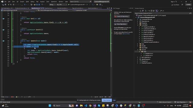Switch to the ProductsController.cs tab
The width and height of the screenshot is (193, 108).
[x=21, y=8]
